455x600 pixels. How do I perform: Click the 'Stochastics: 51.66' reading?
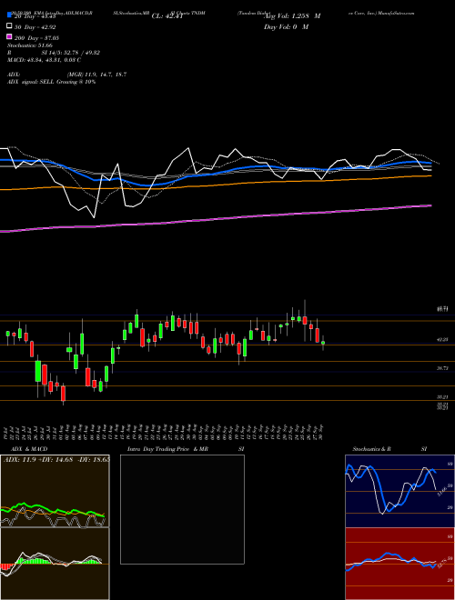click(30, 45)
